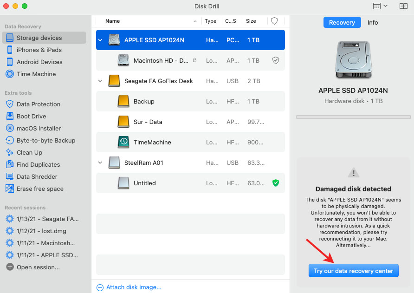414x293 pixels.
Task: Collapse SteelRam A01 disk tree
Action: coord(100,163)
